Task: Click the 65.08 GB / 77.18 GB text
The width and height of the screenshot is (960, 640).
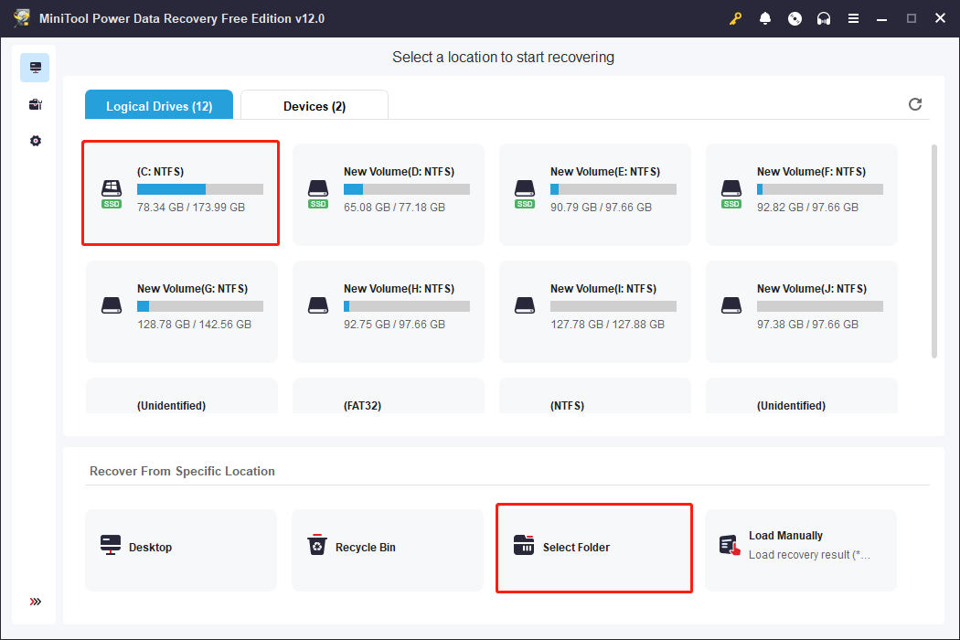Action: (x=394, y=207)
